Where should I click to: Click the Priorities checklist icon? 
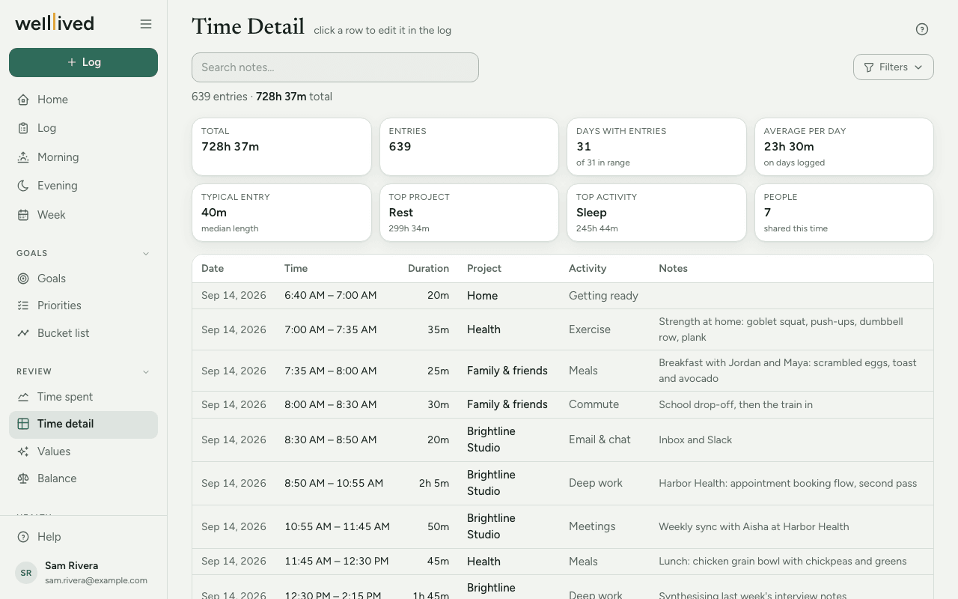coord(23,305)
